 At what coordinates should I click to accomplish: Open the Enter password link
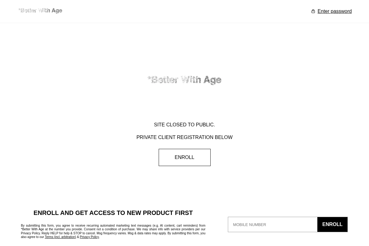coord(335,11)
